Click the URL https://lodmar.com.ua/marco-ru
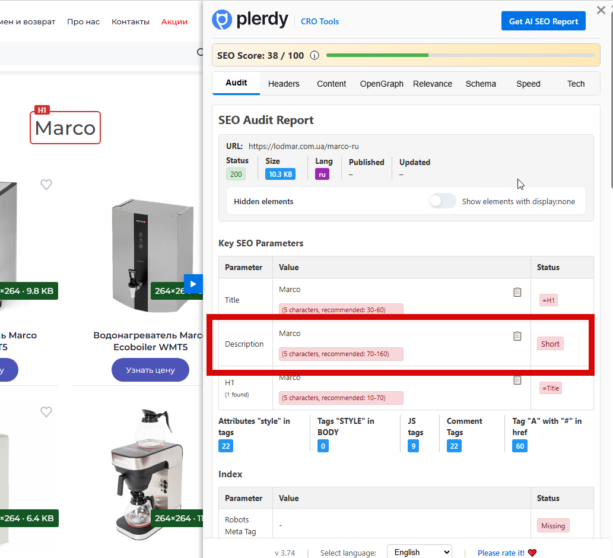Screen dimensions: 613x558 pos(303,146)
